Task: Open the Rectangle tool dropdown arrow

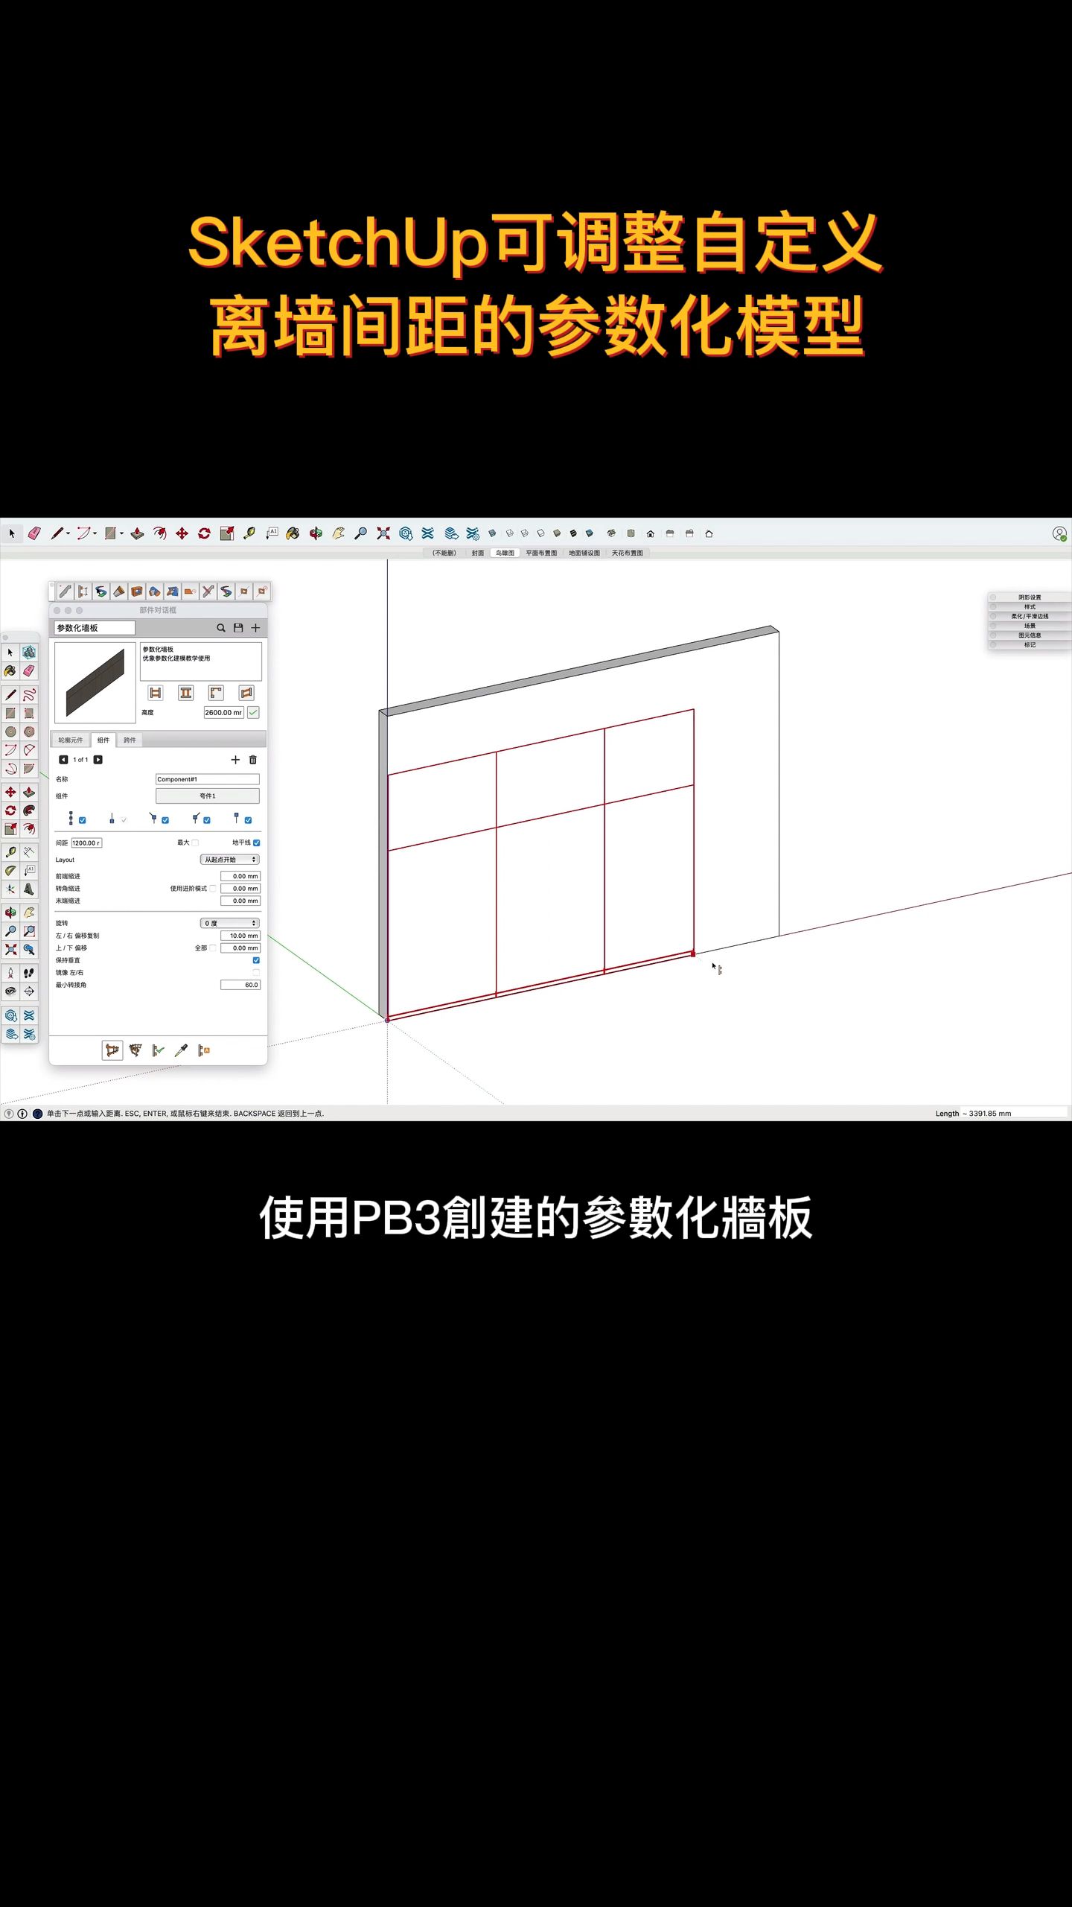Action: coord(121,533)
